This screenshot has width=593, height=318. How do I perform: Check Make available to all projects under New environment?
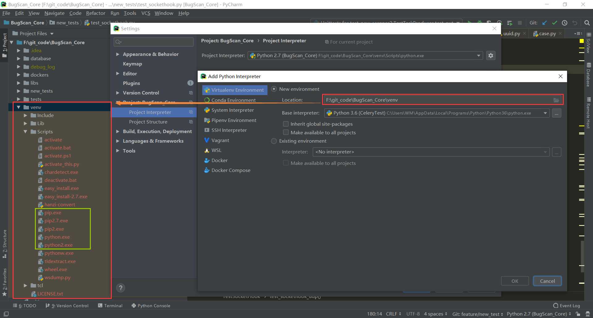coord(286,132)
